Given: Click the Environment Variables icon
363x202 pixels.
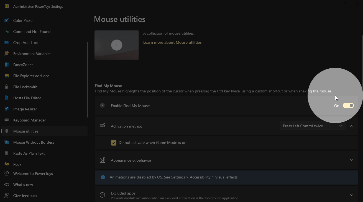Looking at the screenshot, I should point(7,54).
